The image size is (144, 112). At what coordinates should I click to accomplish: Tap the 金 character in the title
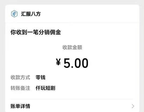coord(58,32)
